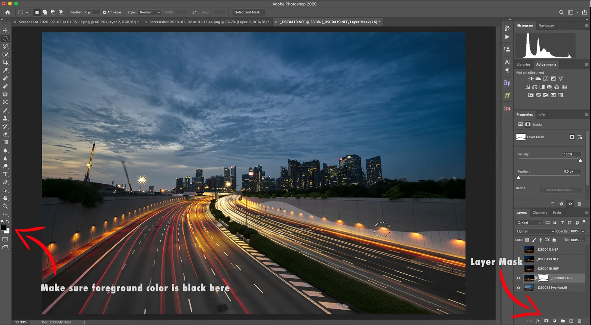
Task: Open the Properties panel menu
Action: 586,115
